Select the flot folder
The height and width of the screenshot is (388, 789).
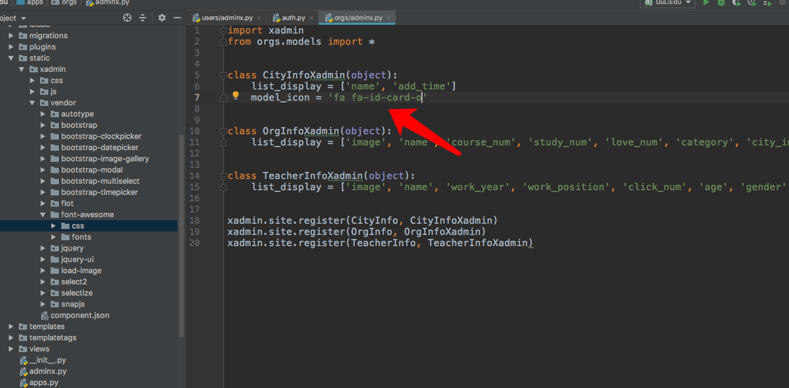coord(67,204)
